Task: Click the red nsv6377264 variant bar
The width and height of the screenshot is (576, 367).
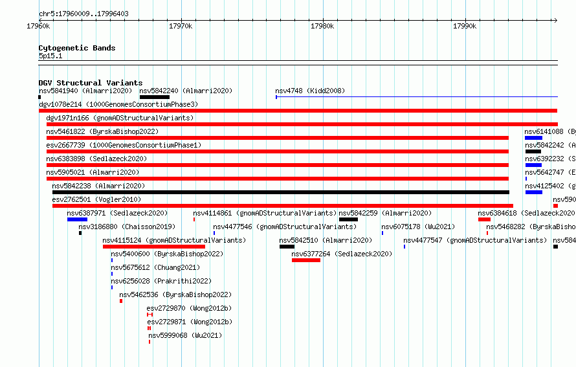Action: [x=306, y=260]
